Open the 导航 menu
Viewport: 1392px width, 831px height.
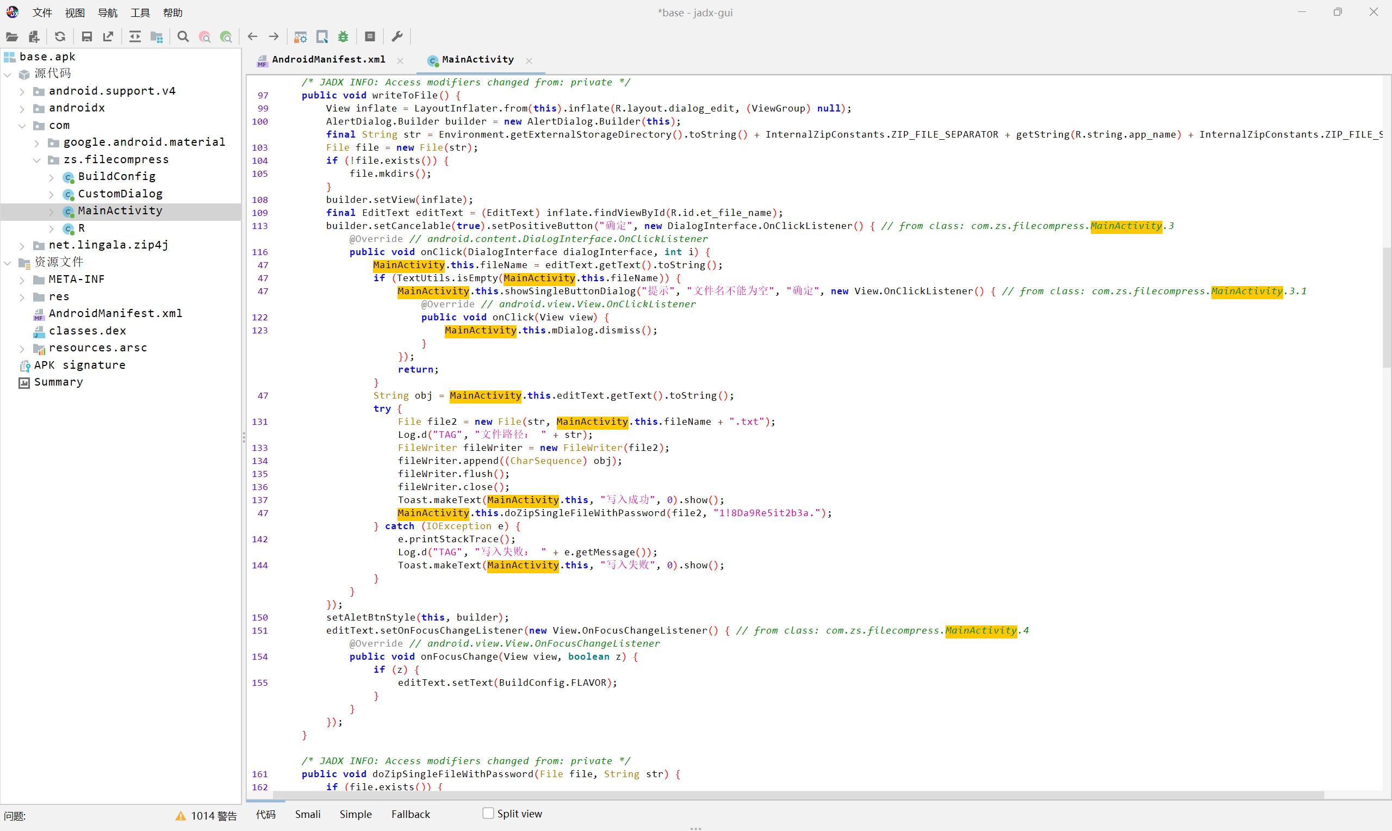click(108, 13)
